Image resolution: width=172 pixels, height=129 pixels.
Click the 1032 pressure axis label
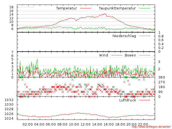[x=9, y=100]
